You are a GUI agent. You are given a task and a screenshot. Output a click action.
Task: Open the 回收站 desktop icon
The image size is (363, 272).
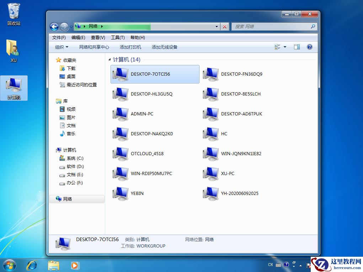[x=14, y=14]
